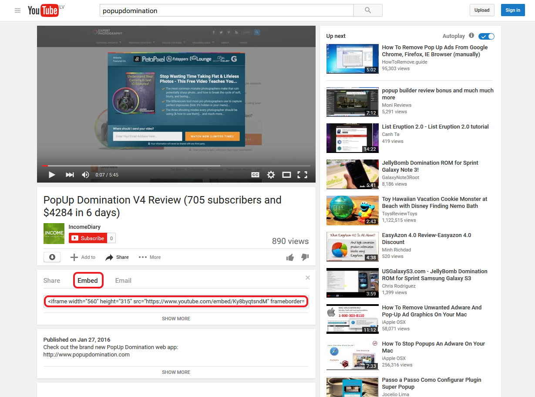Open IncomeDiary channel avatar

coord(54,234)
